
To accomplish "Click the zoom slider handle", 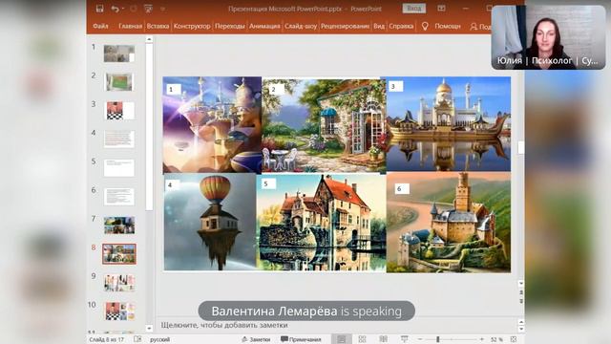I will (438, 340).
